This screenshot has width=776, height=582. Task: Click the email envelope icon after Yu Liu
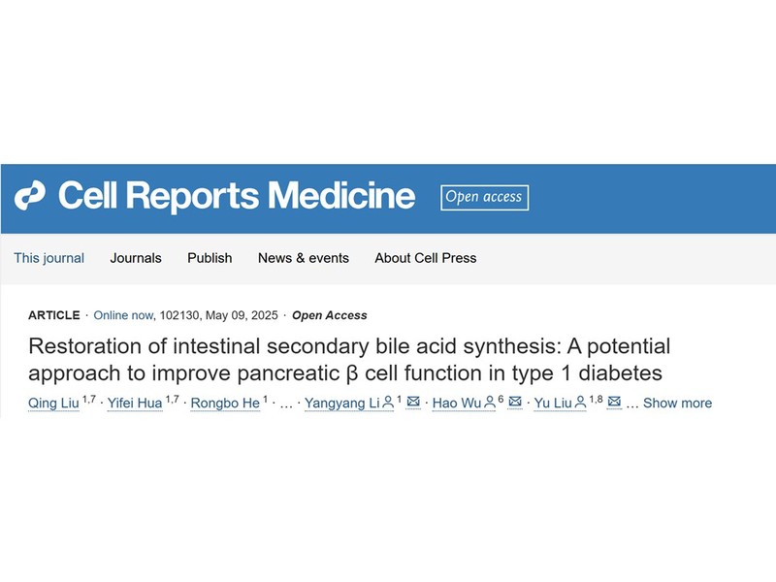coord(614,402)
